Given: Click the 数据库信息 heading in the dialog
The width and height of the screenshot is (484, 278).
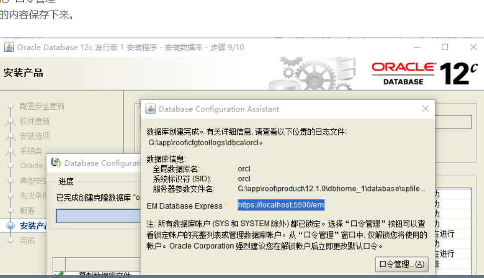Looking at the screenshot, I should click(x=166, y=159).
